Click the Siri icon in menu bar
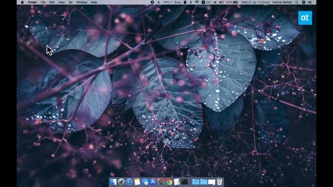Viewport: 333px width, 187px height. pyautogui.click(x=304, y=2)
